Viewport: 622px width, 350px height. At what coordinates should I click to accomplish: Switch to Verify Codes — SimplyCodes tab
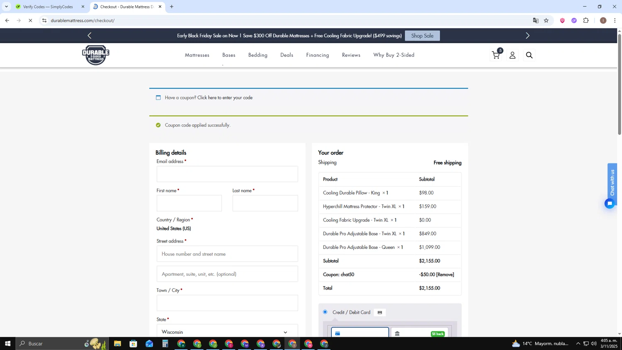click(48, 7)
